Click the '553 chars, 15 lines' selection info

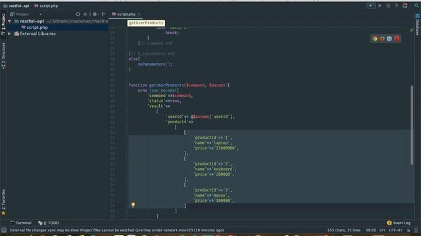click(343, 230)
